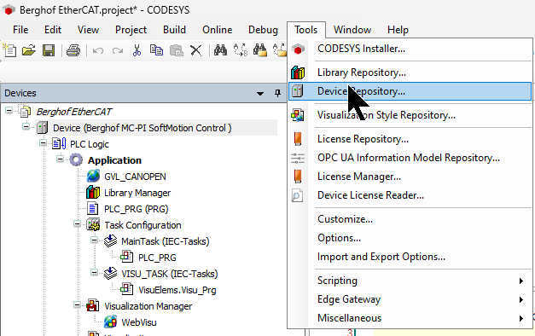Save project with the floppy disk icon
535x336 pixels.
coord(49,50)
